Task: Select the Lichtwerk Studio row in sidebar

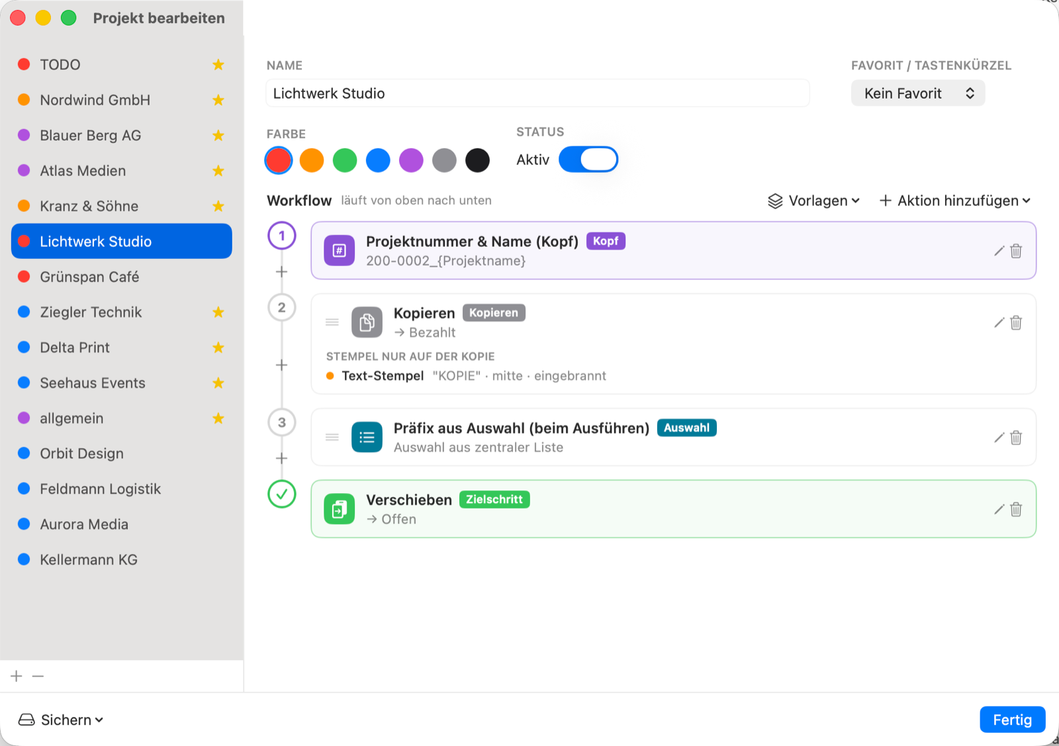Action: [x=122, y=241]
